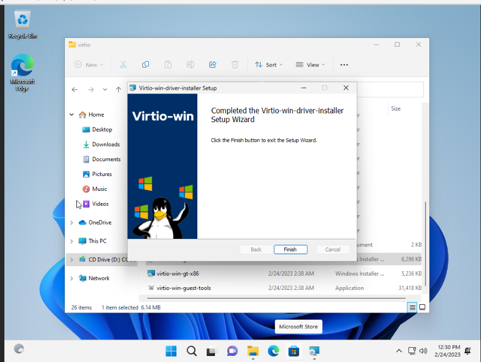Screen dimensions: 481x362
Task: Open the volume tray icon
Action: [423, 350]
